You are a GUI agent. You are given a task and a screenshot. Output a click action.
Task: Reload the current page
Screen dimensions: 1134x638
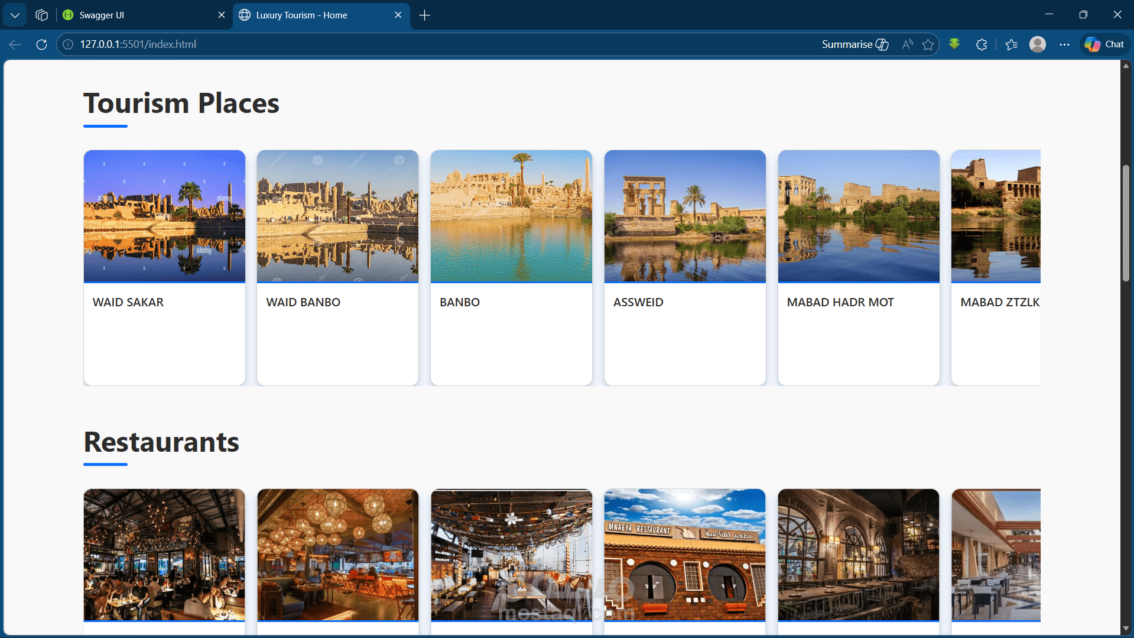(41, 44)
